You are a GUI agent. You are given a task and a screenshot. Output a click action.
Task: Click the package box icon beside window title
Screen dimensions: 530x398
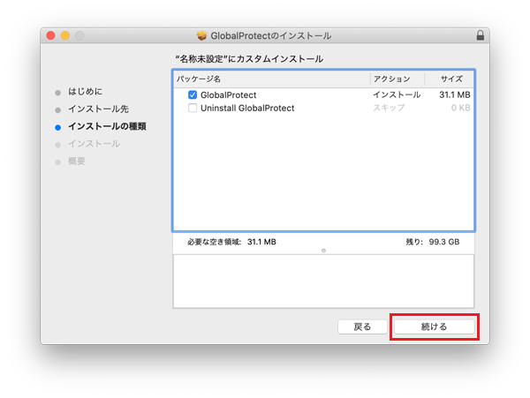[x=201, y=35]
